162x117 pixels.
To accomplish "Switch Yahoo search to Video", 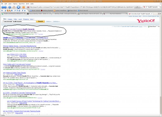I will (x=15, y=19).
